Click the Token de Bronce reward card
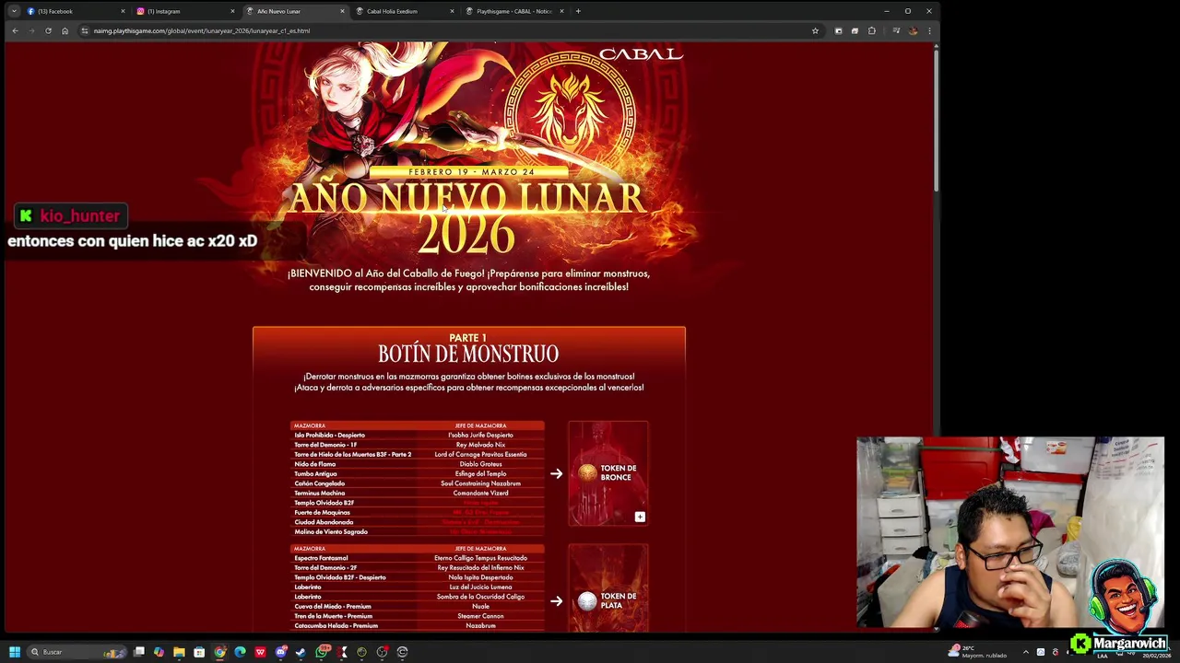Image resolution: width=1180 pixels, height=663 pixels. tap(608, 473)
